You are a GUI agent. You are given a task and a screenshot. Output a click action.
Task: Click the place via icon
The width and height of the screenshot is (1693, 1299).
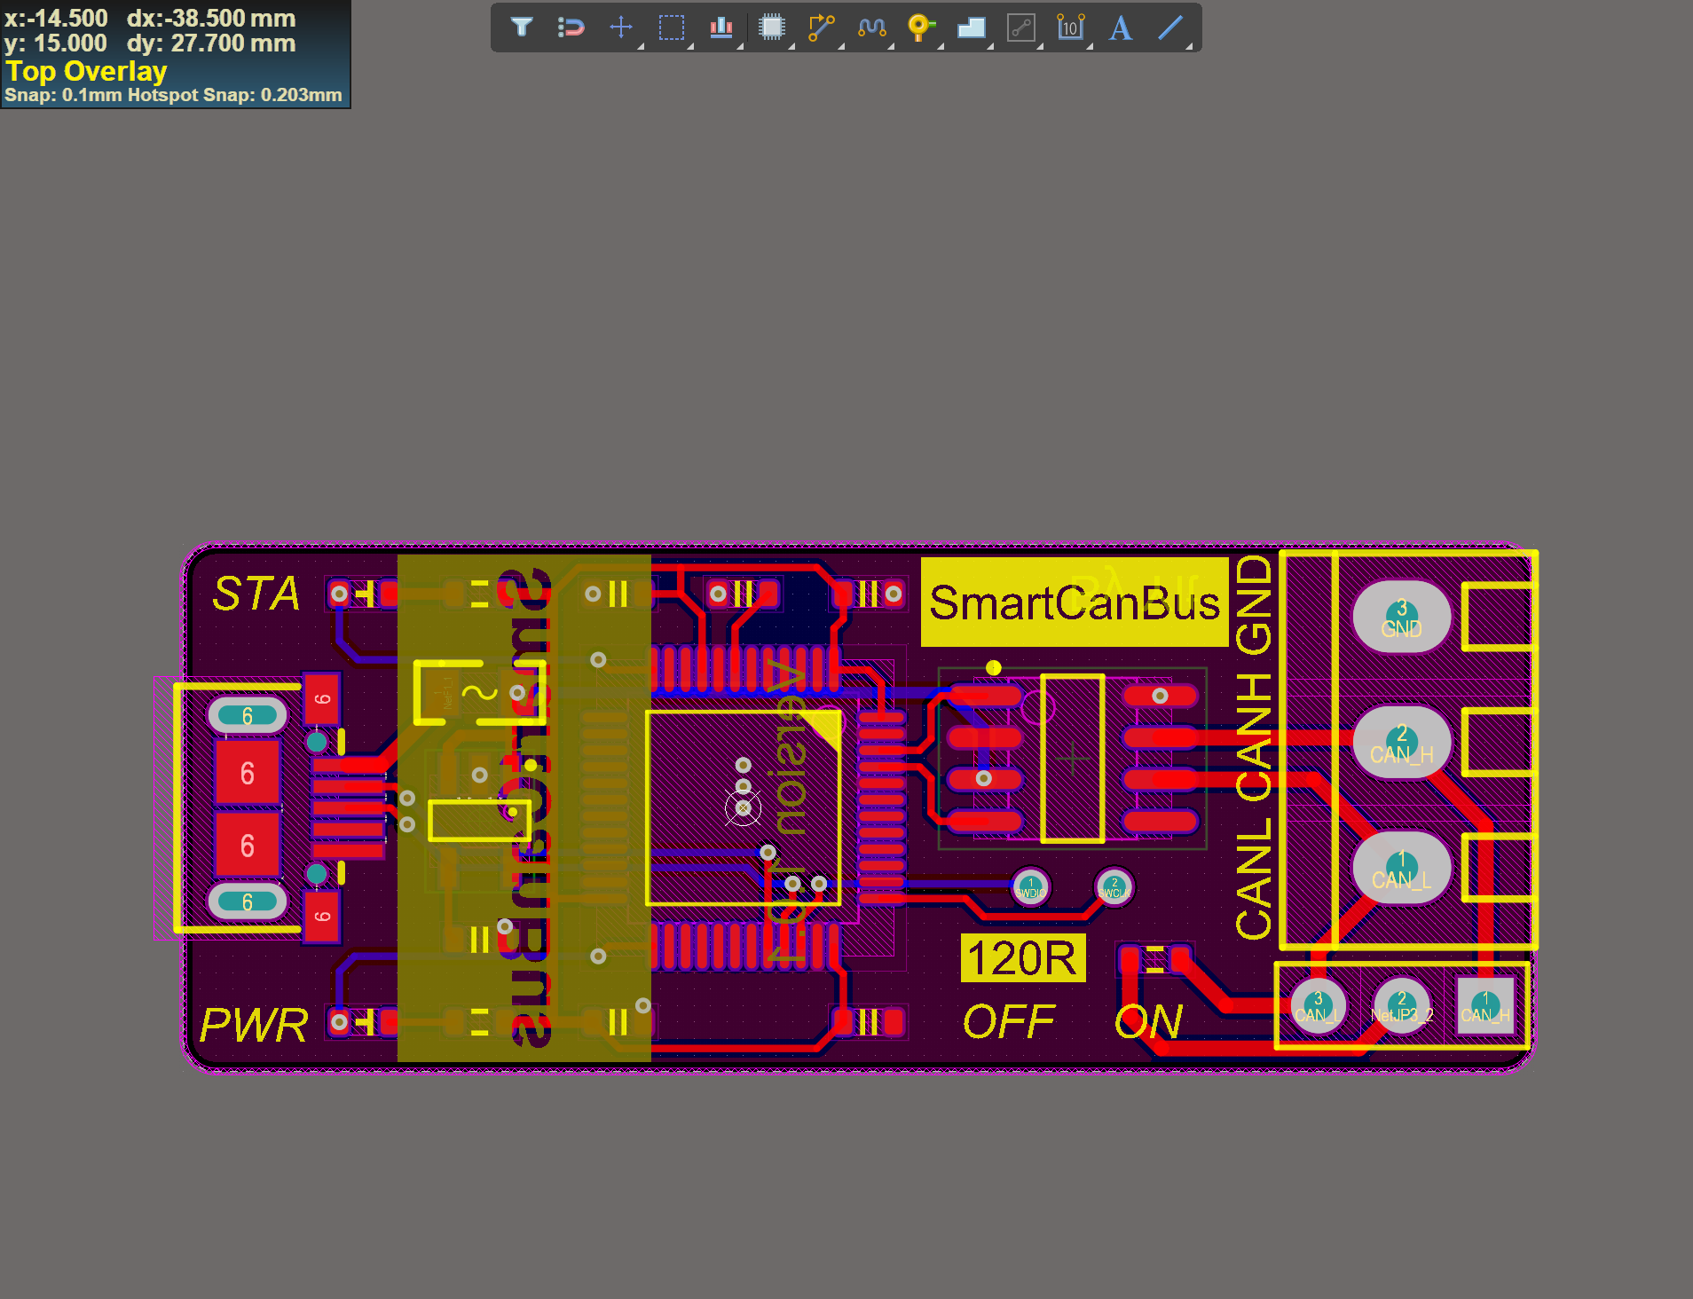(x=922, y=28)
